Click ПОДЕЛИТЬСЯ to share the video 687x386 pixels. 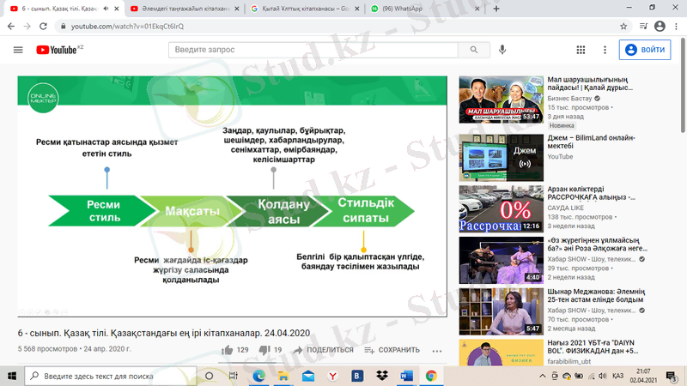tap(323, 350)
